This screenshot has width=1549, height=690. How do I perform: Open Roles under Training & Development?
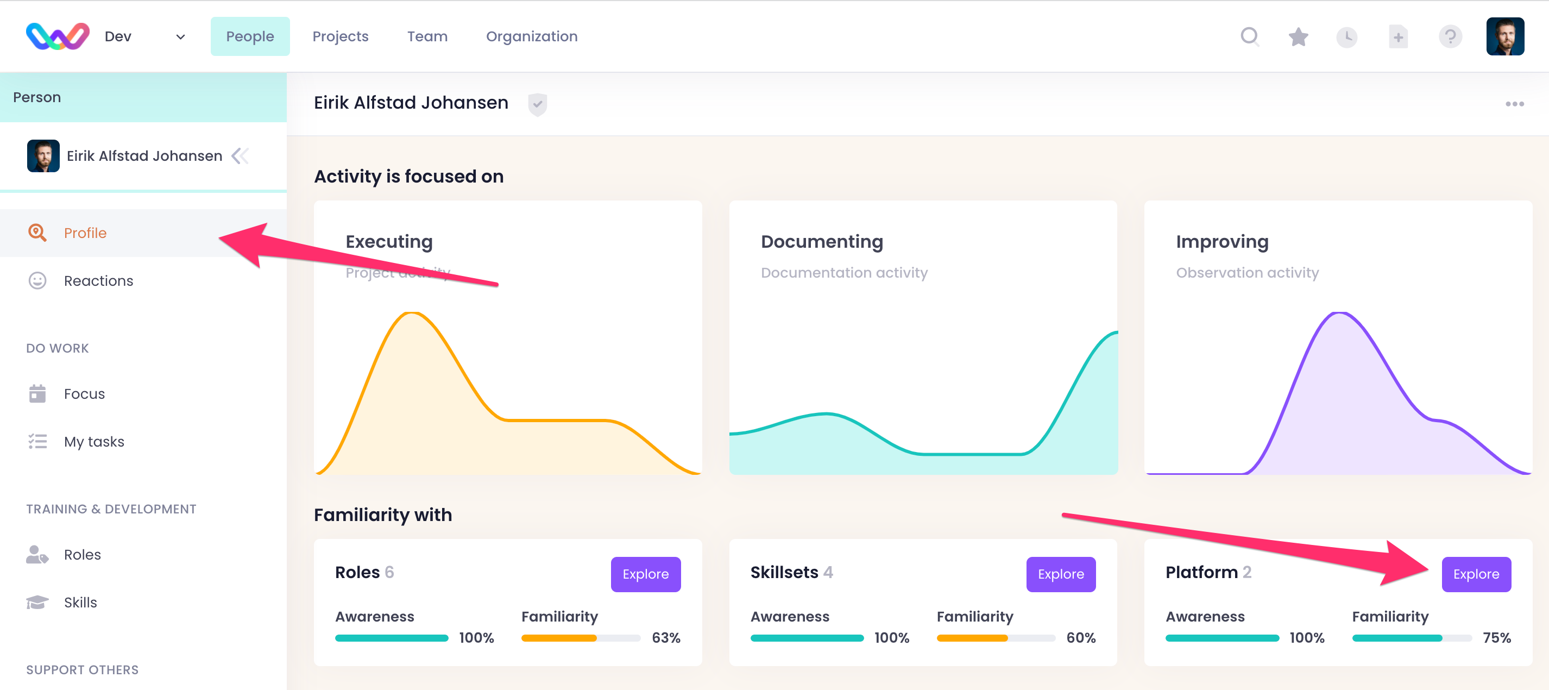tap(83, 555)
